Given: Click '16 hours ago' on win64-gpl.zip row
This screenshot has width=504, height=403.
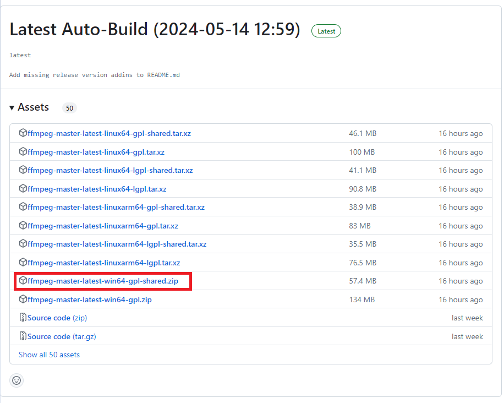Looking at the screenshot, I should (x=461, y=299).
